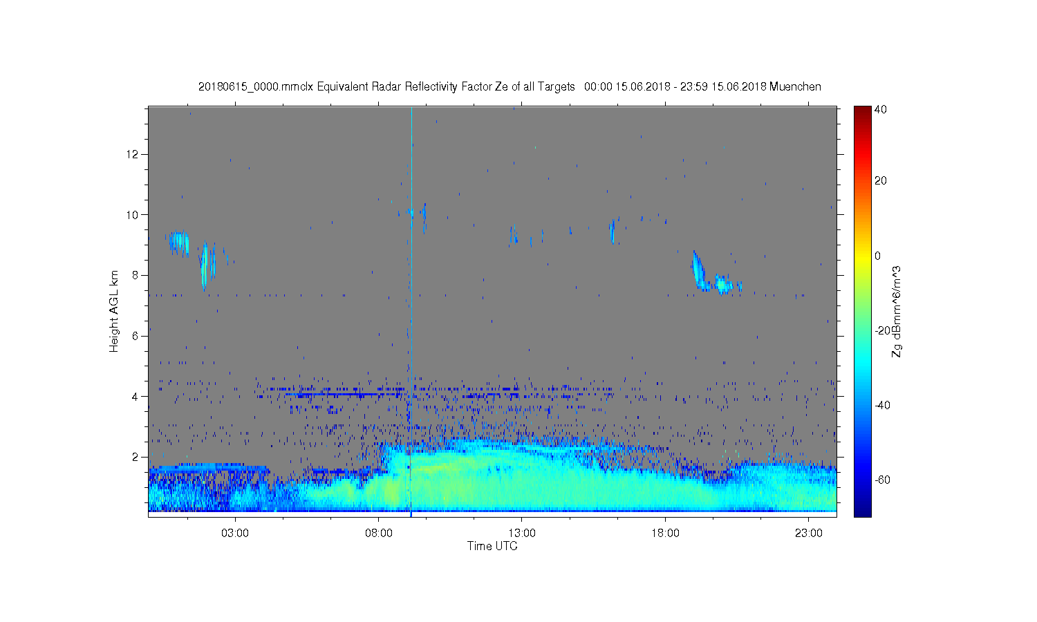This screenshot has height=622, width=1037.
Task: Click the height tick label 8
Action: (136, 275)
